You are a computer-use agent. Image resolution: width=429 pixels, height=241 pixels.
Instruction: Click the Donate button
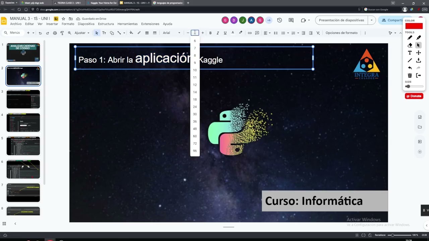click(414, 96)
